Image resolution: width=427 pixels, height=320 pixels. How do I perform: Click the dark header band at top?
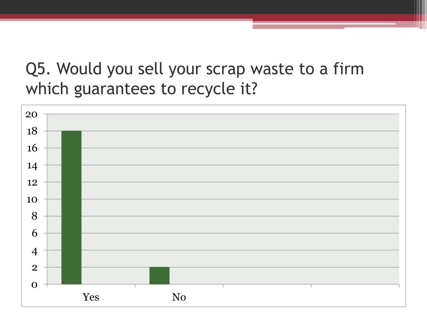click(x=207, y=7)
